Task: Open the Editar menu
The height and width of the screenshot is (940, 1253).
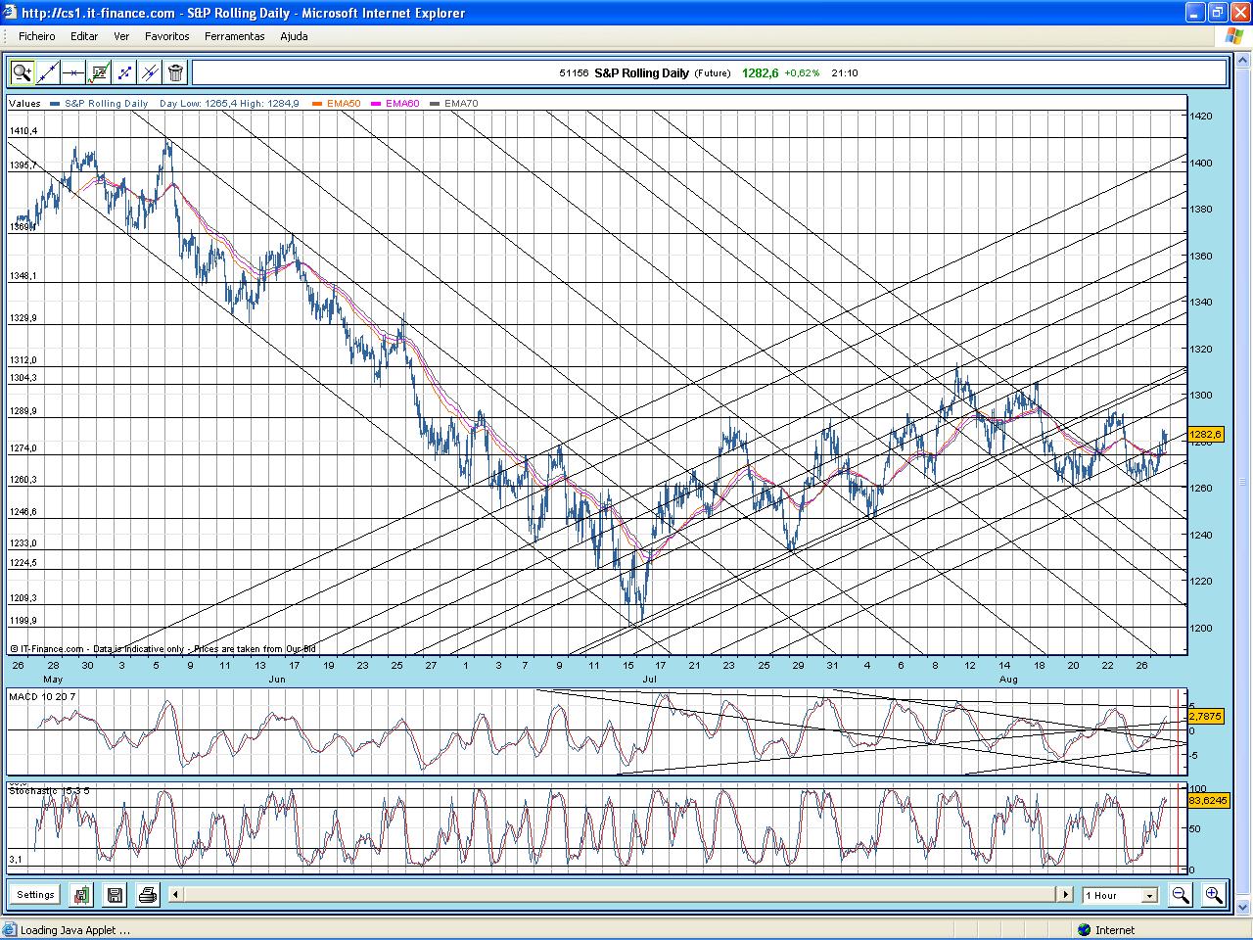Action: 84,36
